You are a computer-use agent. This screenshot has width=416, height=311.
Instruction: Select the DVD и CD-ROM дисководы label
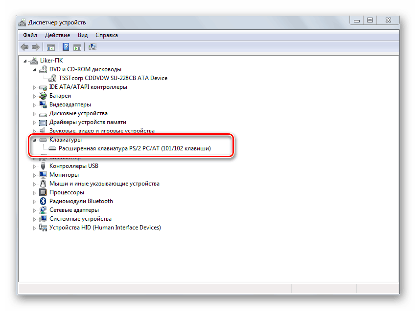(86, 69)
